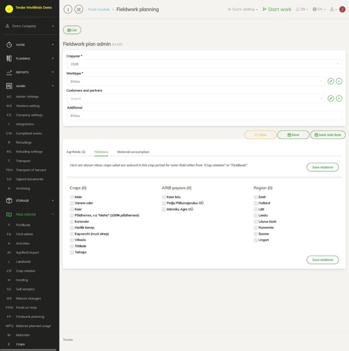Select the Relations tab
Image resolution: width=349 pixels, height=351 pixels.
click(101, 152)
